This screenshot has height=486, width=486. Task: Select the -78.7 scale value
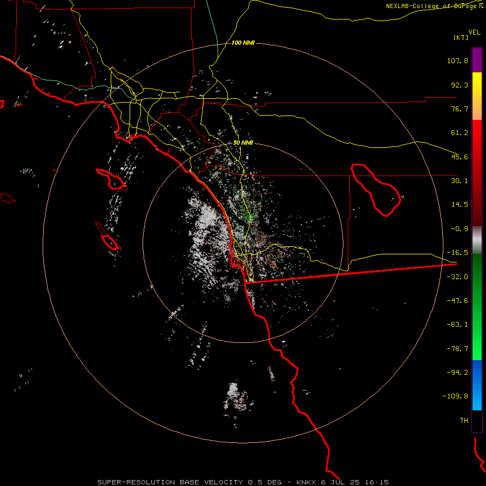point(457,349)
